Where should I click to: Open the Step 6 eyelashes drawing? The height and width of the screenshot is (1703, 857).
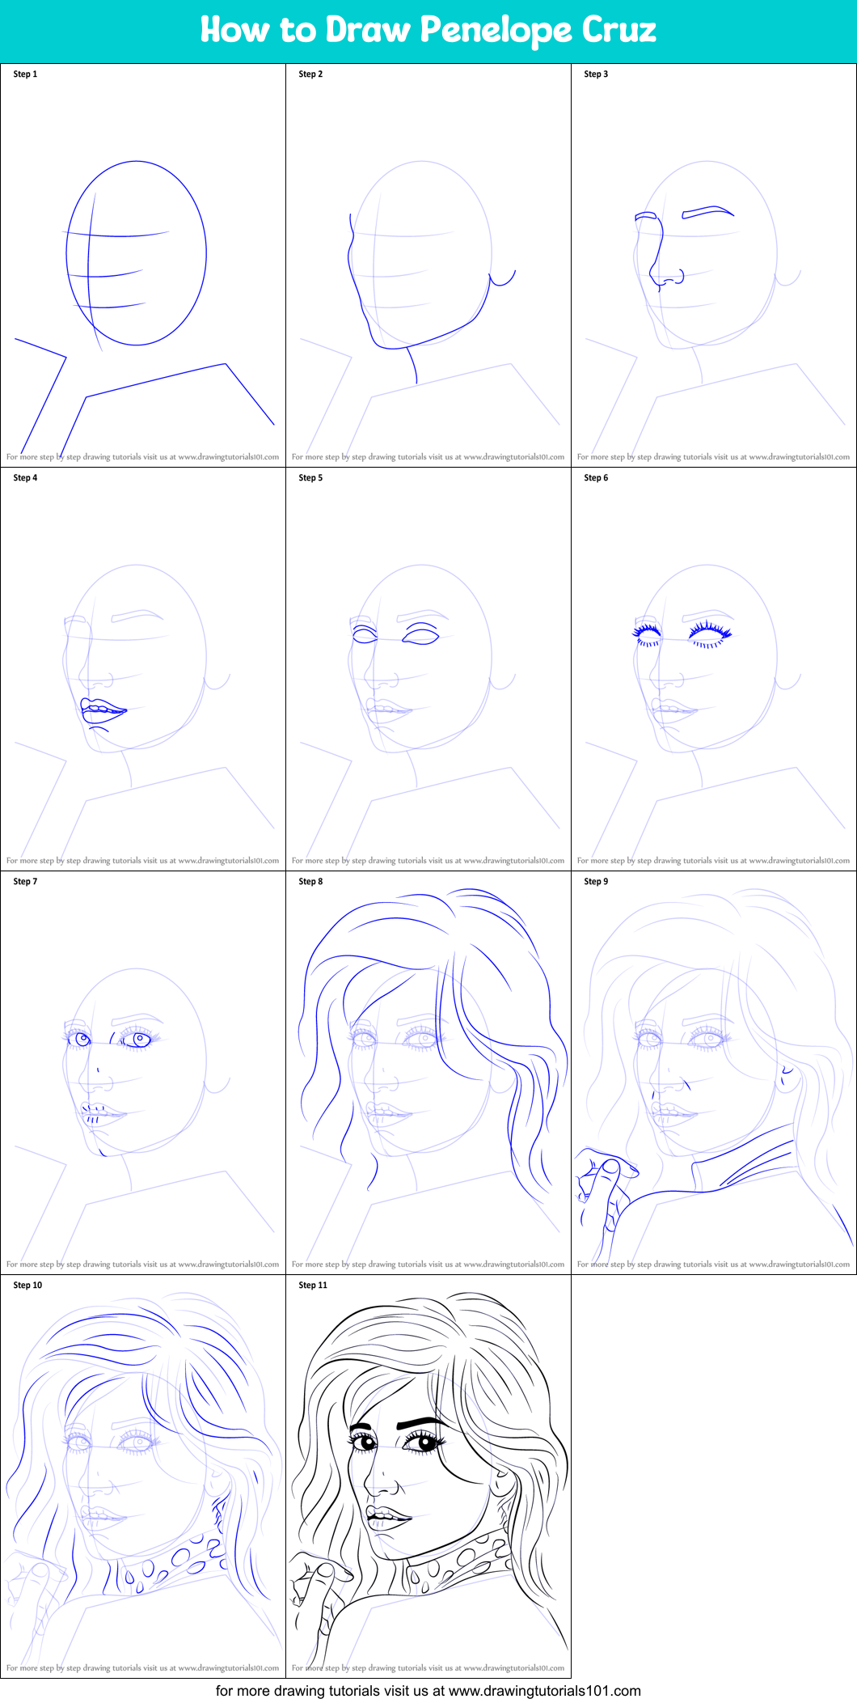714,671
